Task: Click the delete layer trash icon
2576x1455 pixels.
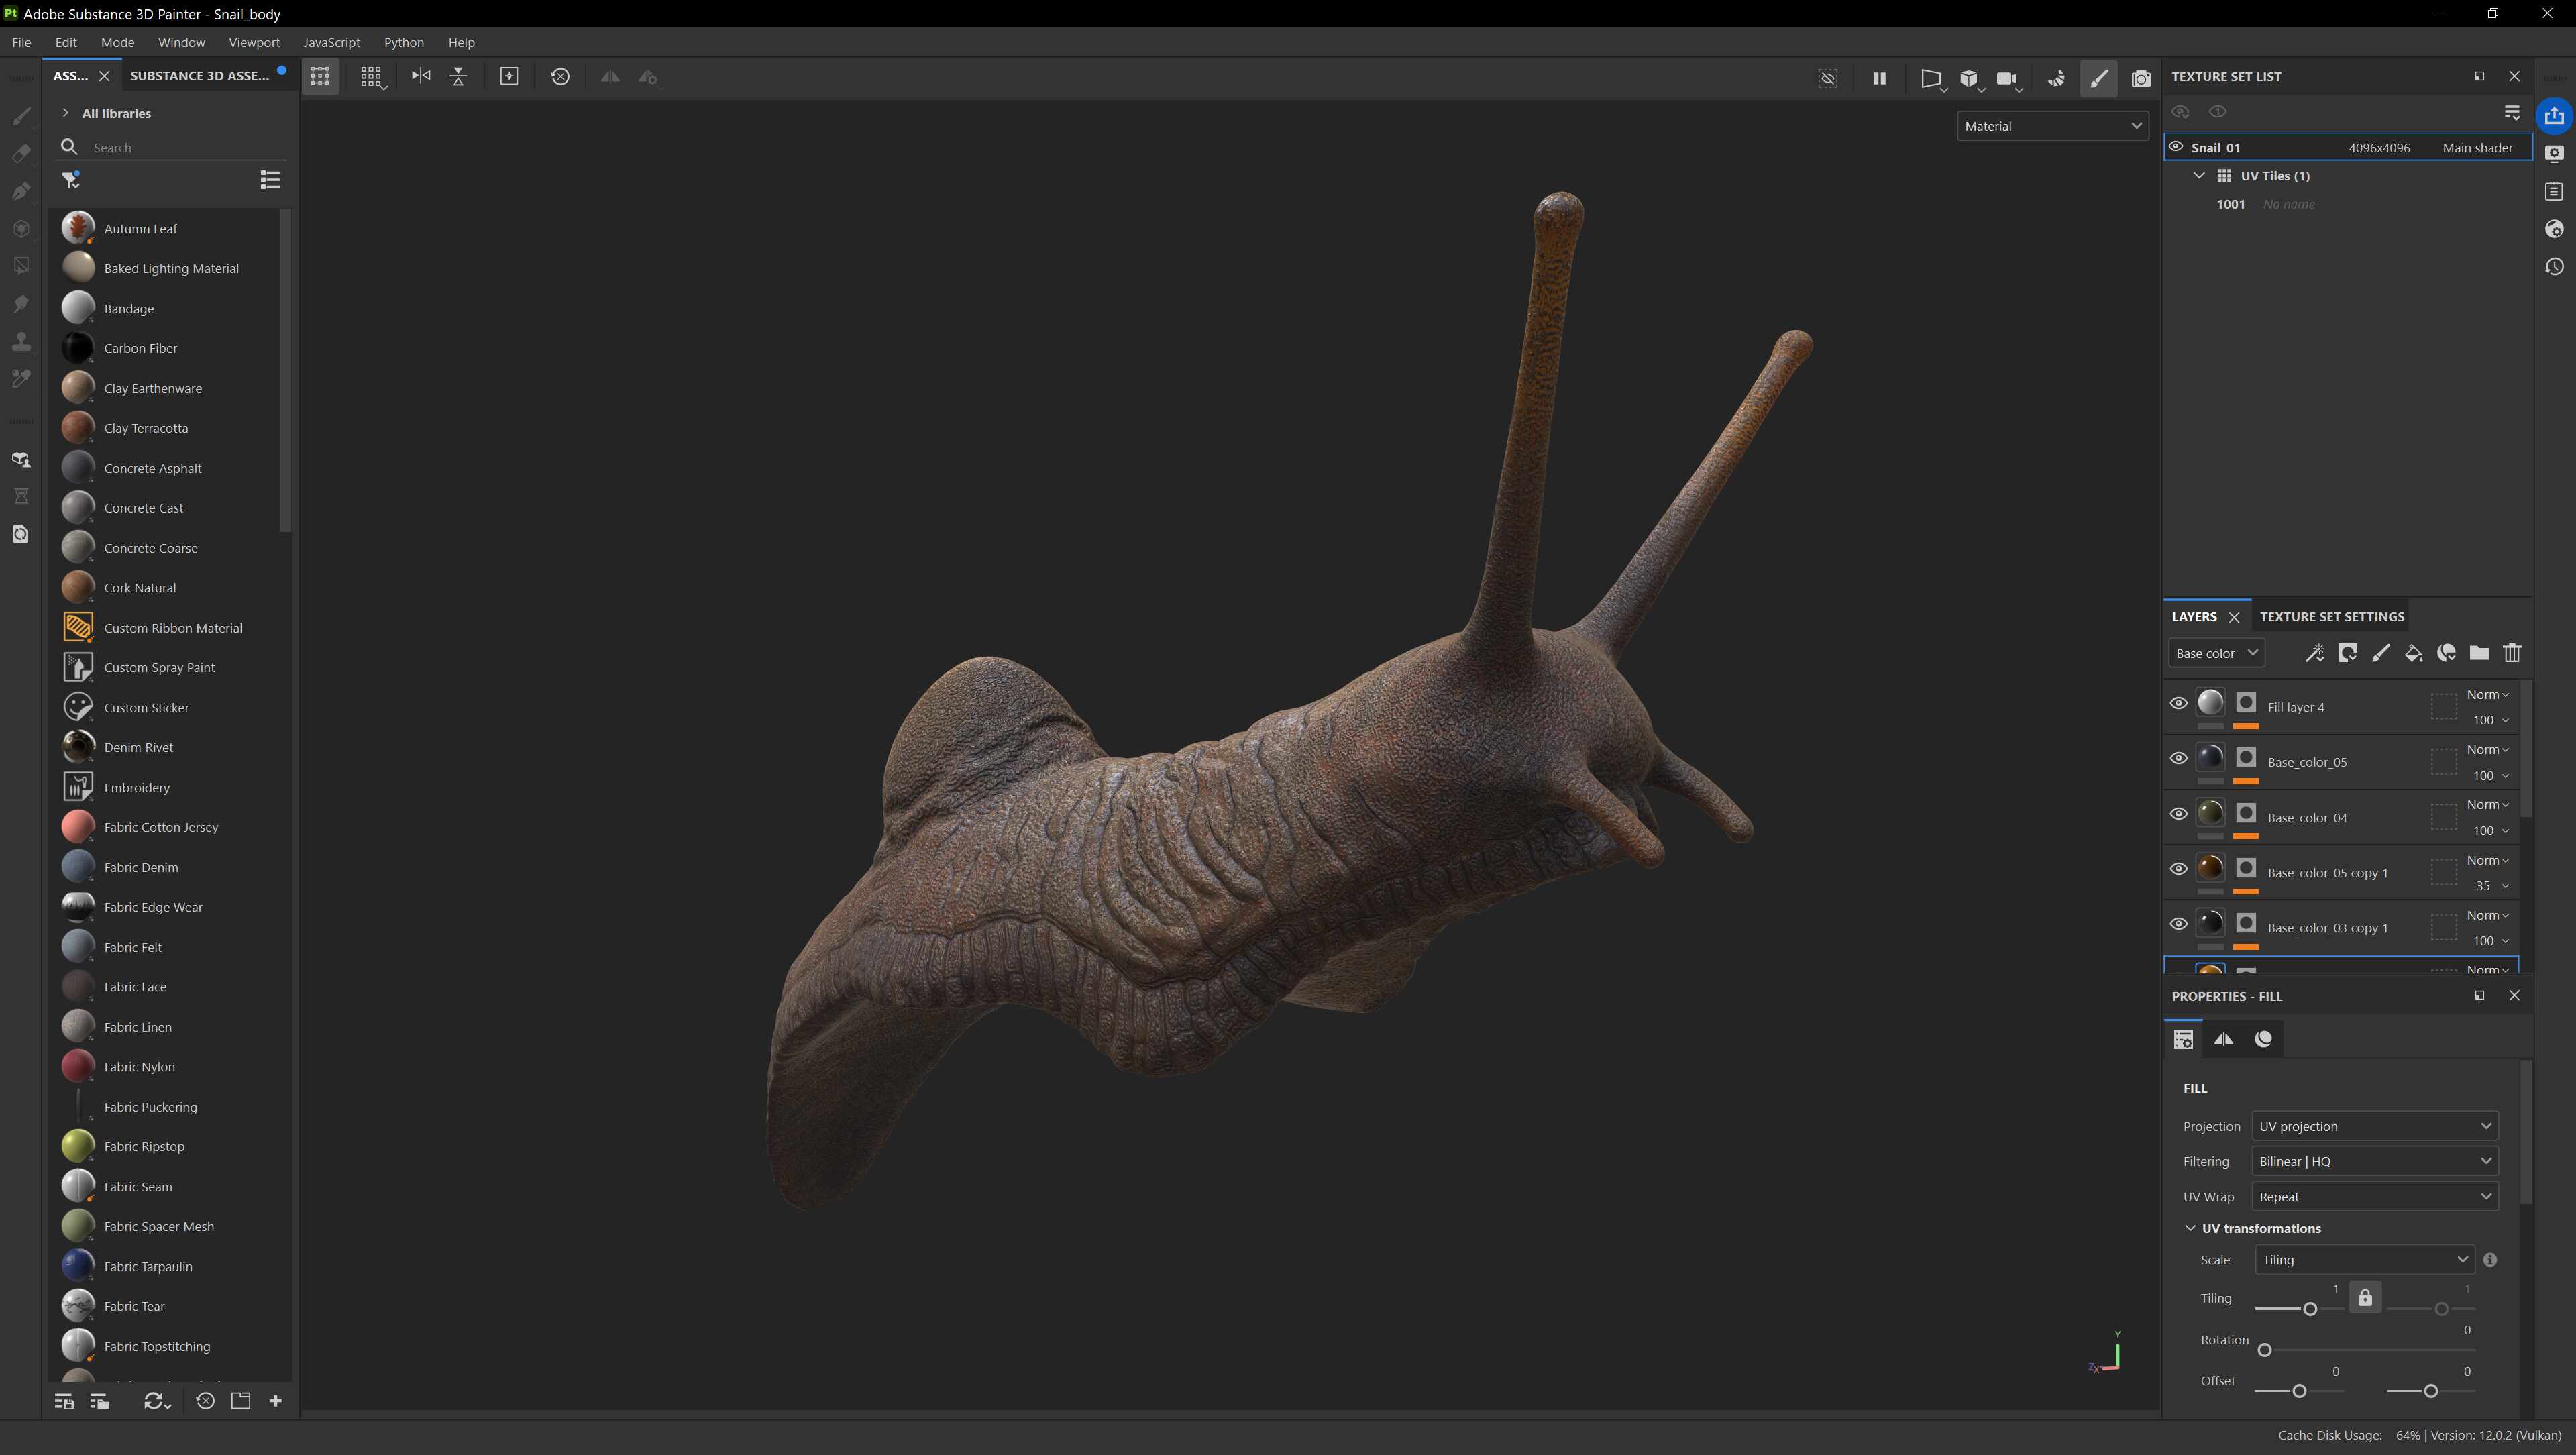Action: (x=2512, y=653)
